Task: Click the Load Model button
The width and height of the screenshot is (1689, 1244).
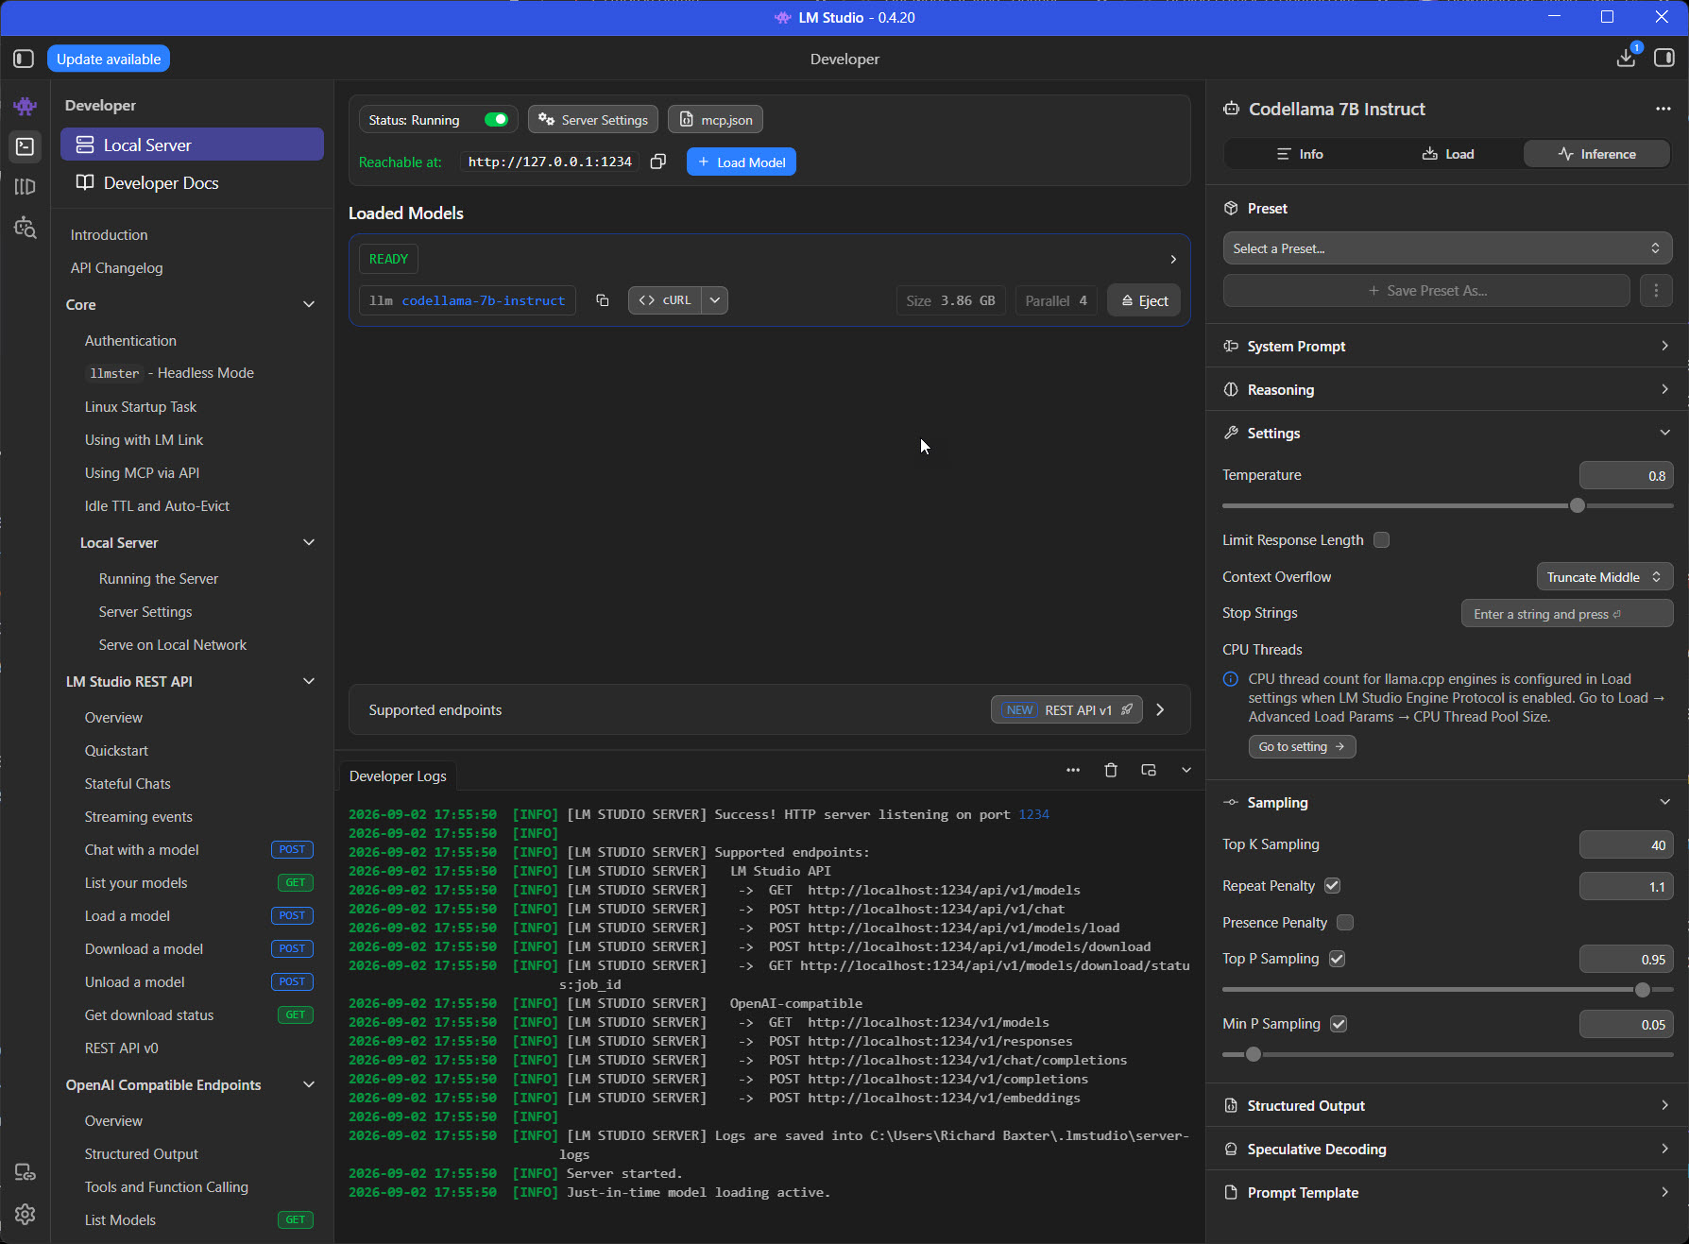Action: (x=742, y=162)
